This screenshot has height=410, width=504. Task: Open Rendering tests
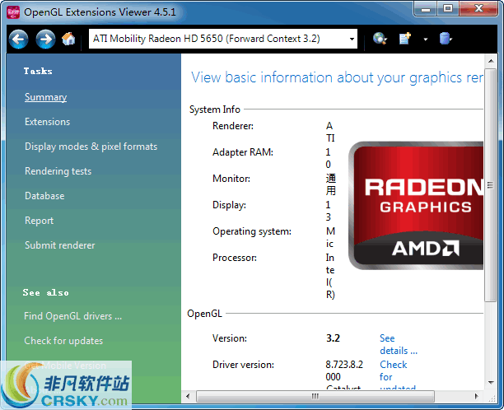click(x=58, y=171)
